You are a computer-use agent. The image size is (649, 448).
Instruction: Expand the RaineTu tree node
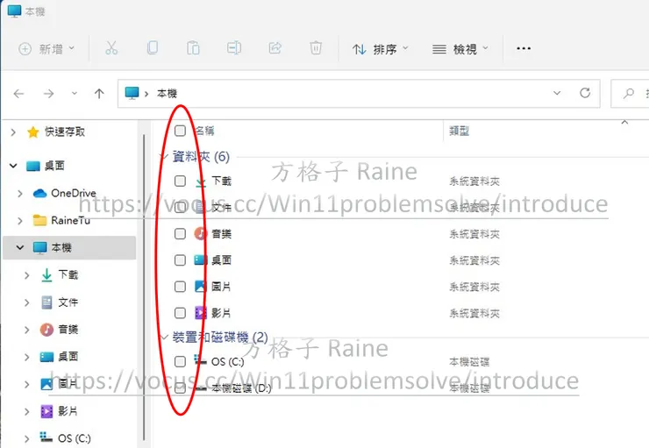(x=20, y=220)
